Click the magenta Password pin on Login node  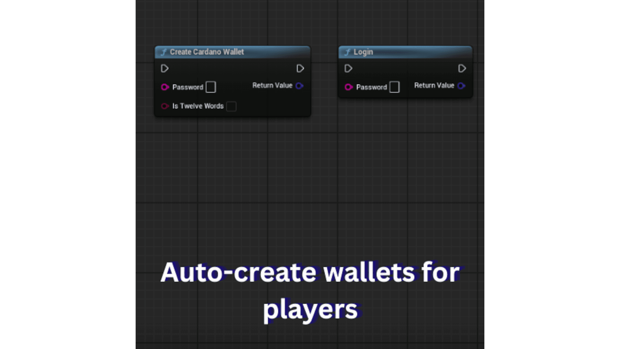click(x=349, y=87)
